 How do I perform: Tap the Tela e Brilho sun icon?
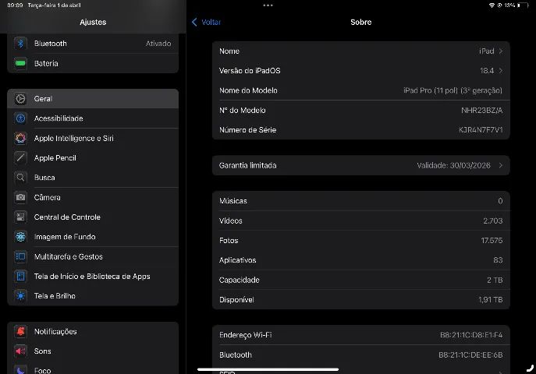(x=20, y=296)
